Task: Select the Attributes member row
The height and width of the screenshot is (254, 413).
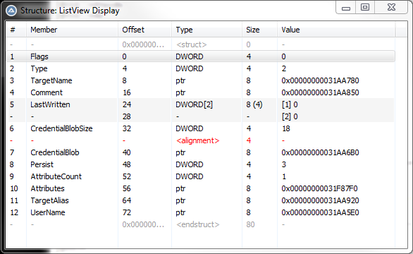Action: [x=200, y=188]
